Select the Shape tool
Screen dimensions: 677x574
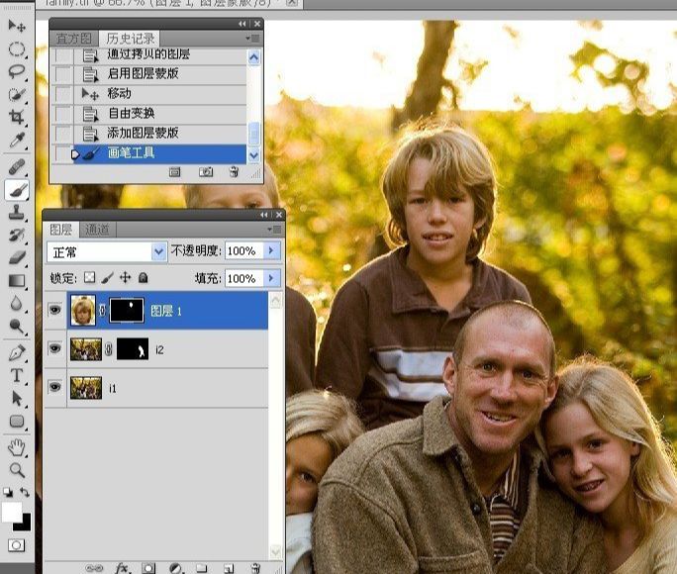point(17,421)
